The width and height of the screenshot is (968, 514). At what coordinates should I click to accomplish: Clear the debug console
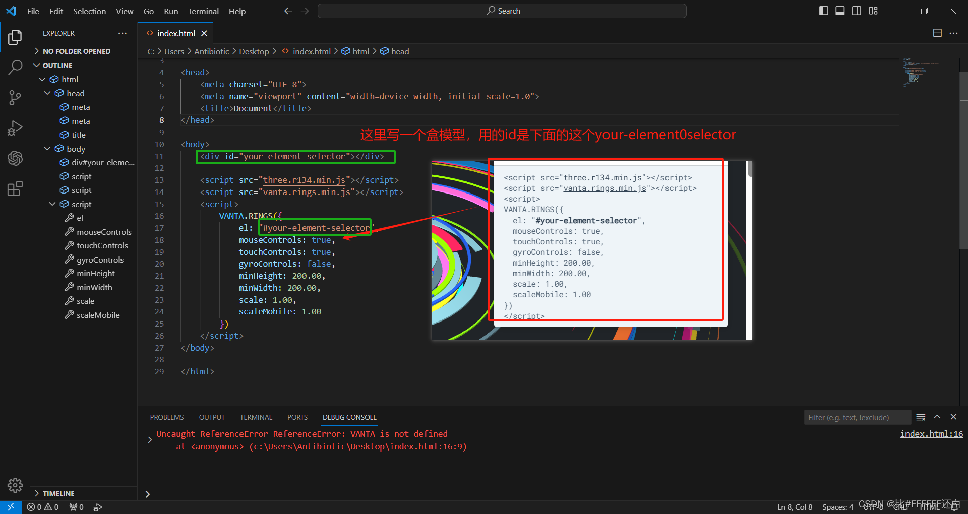921,417
